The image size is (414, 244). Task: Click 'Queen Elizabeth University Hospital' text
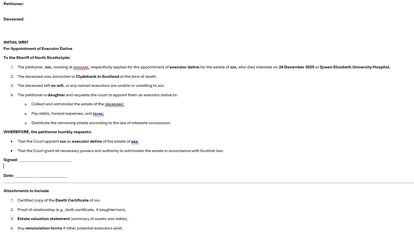[354, 67]
